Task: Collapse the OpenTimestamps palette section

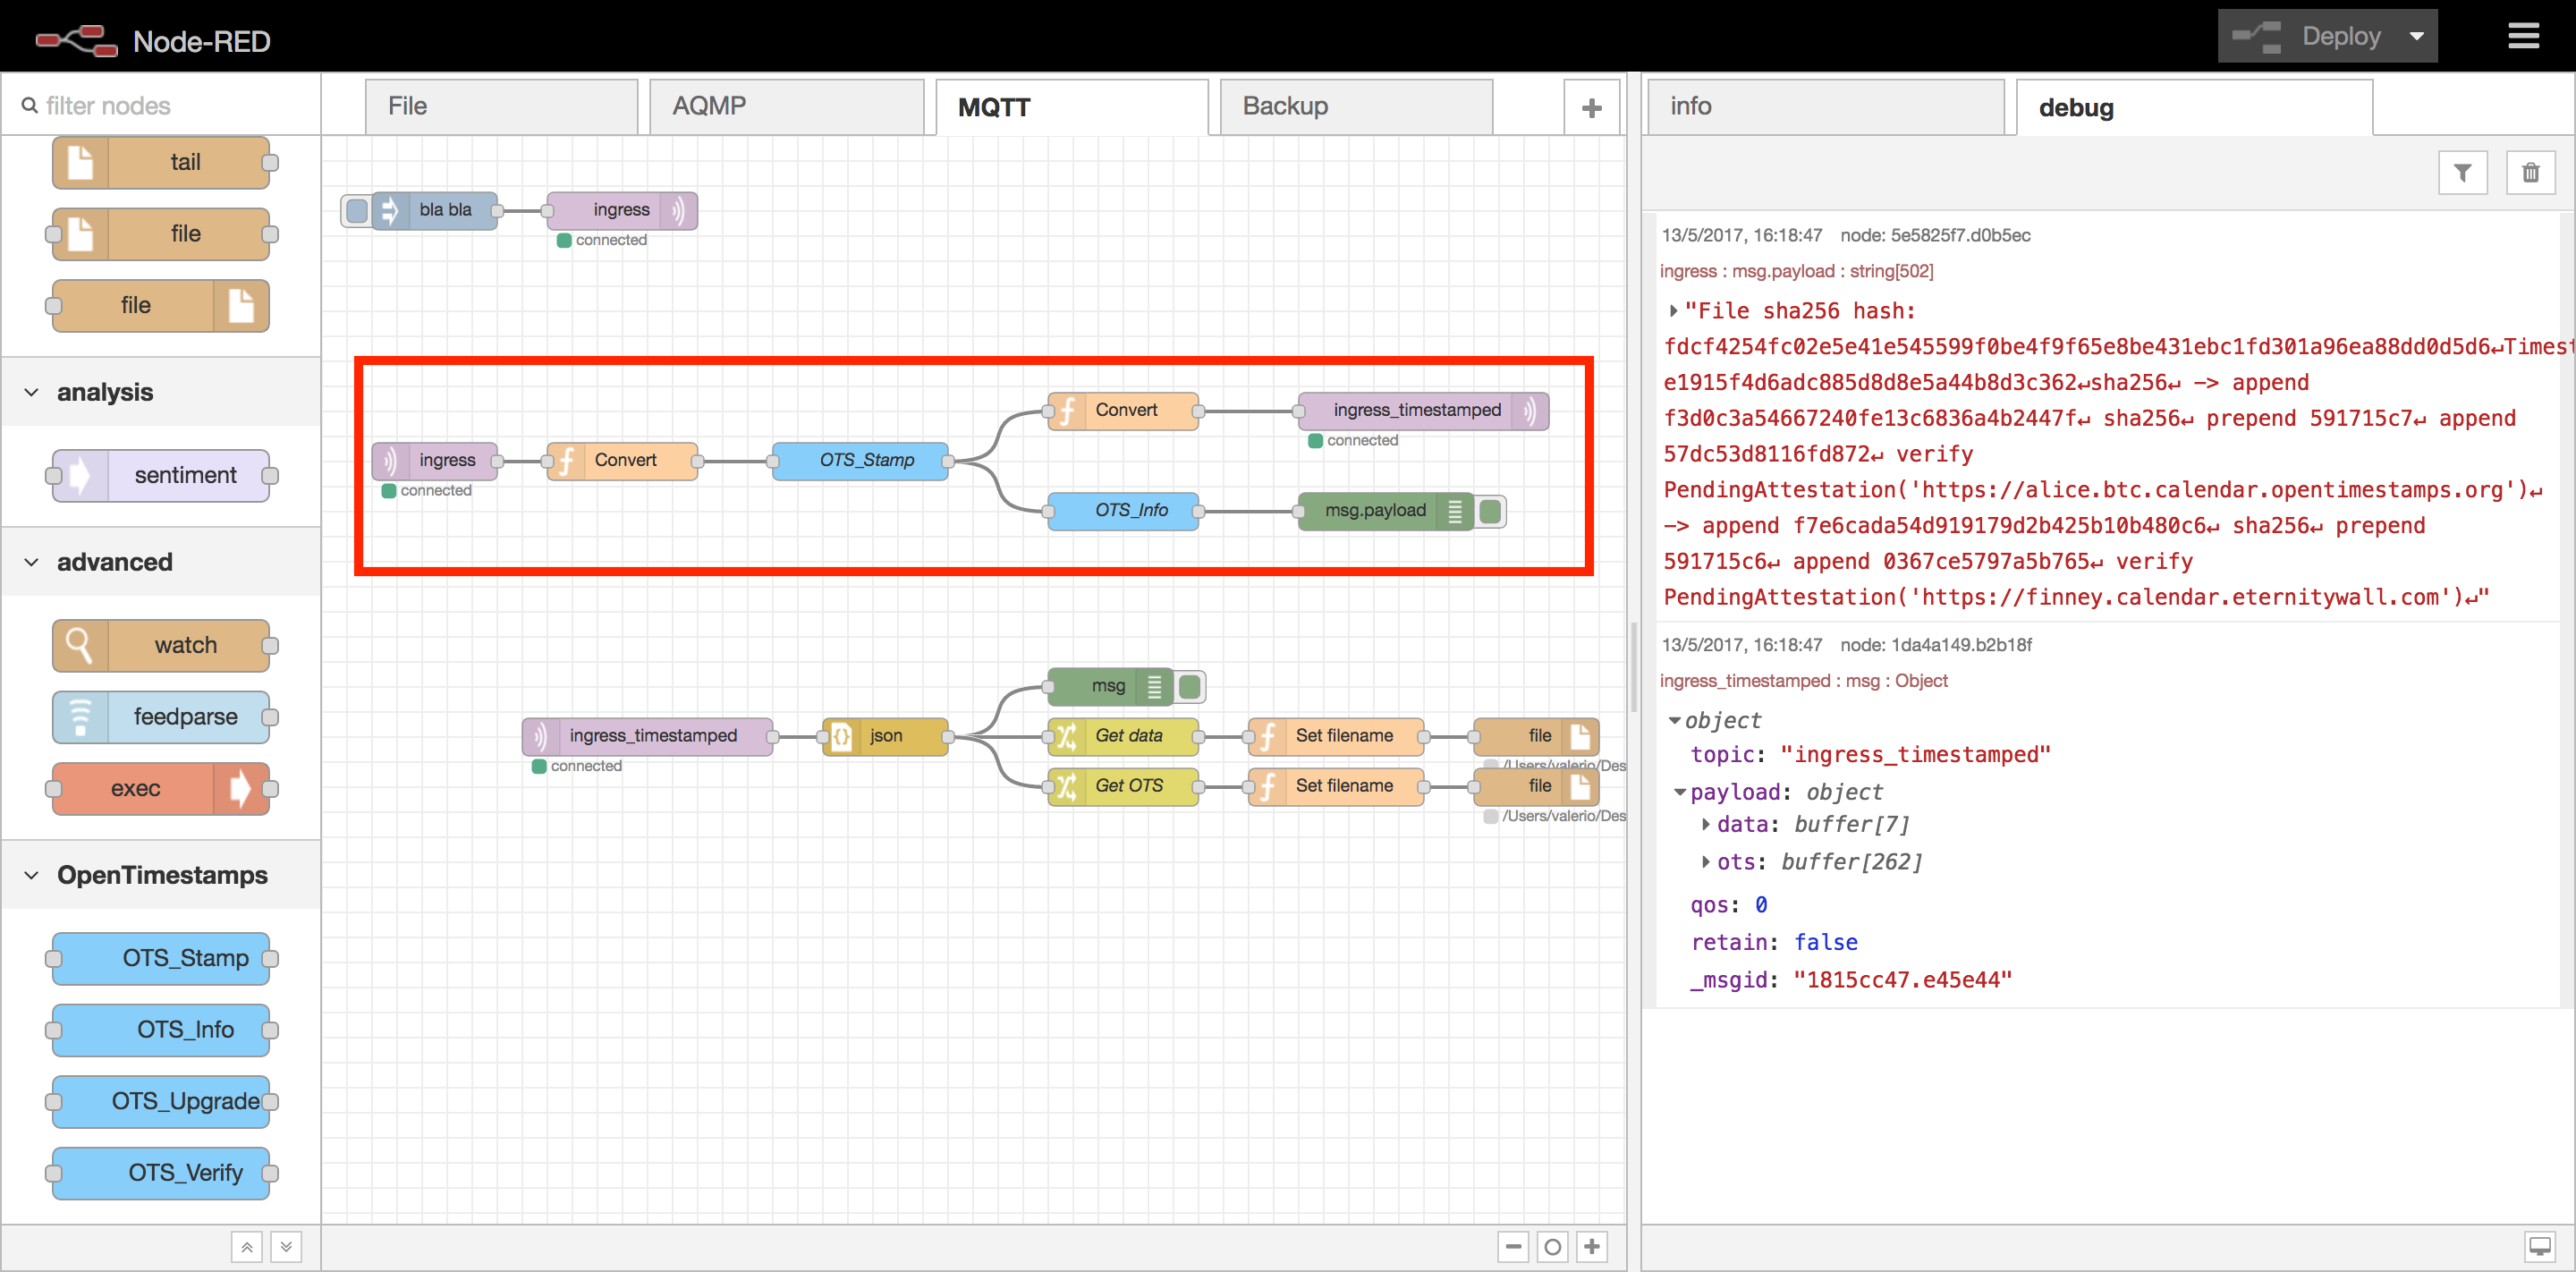Action: 31,875
